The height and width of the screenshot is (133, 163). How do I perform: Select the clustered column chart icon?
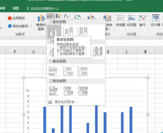coord(54,32)
